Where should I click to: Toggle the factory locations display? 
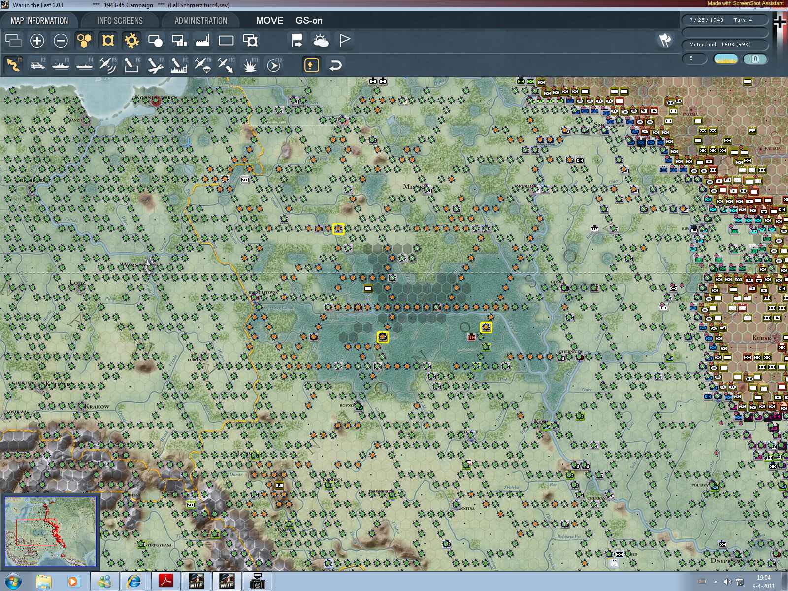[x=202, y=40]
